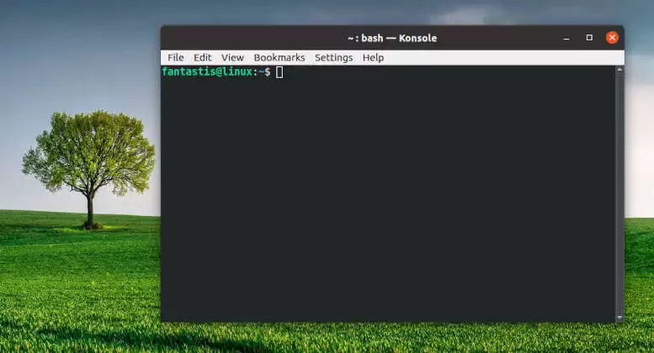Viewport: 654px width, 353px height.
Task: Open the Settings menu
Action: 333,57
